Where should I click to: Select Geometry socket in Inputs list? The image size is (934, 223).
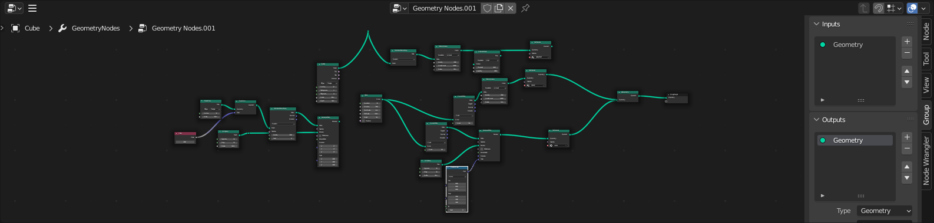[x=855, y=45]
